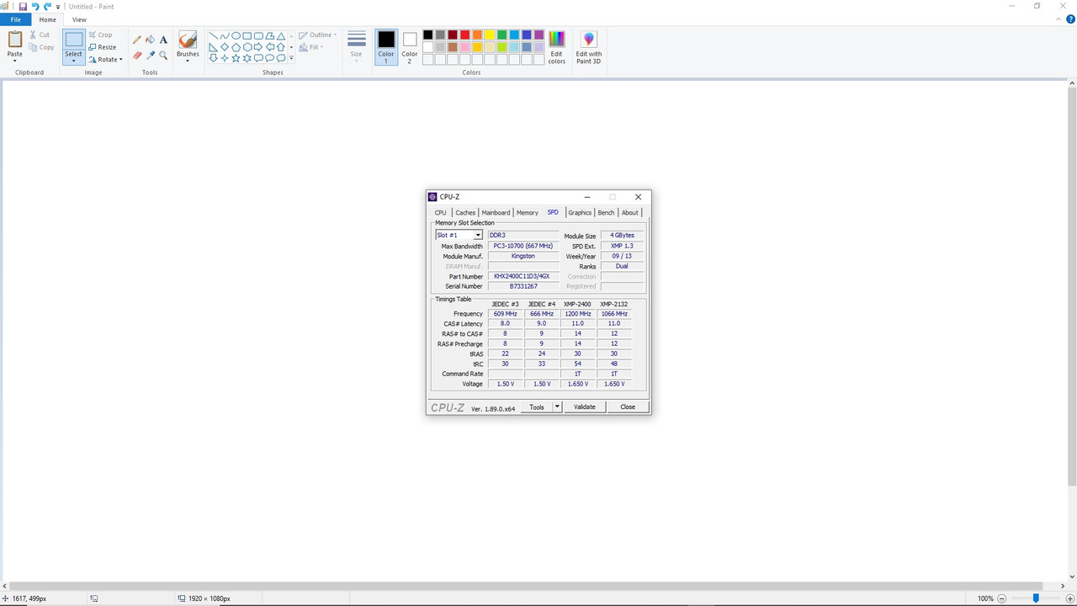This screenshot has width=1077, height=606.
Task: Open the Memory tab in CPU-Z window
Action: point(528,213)
